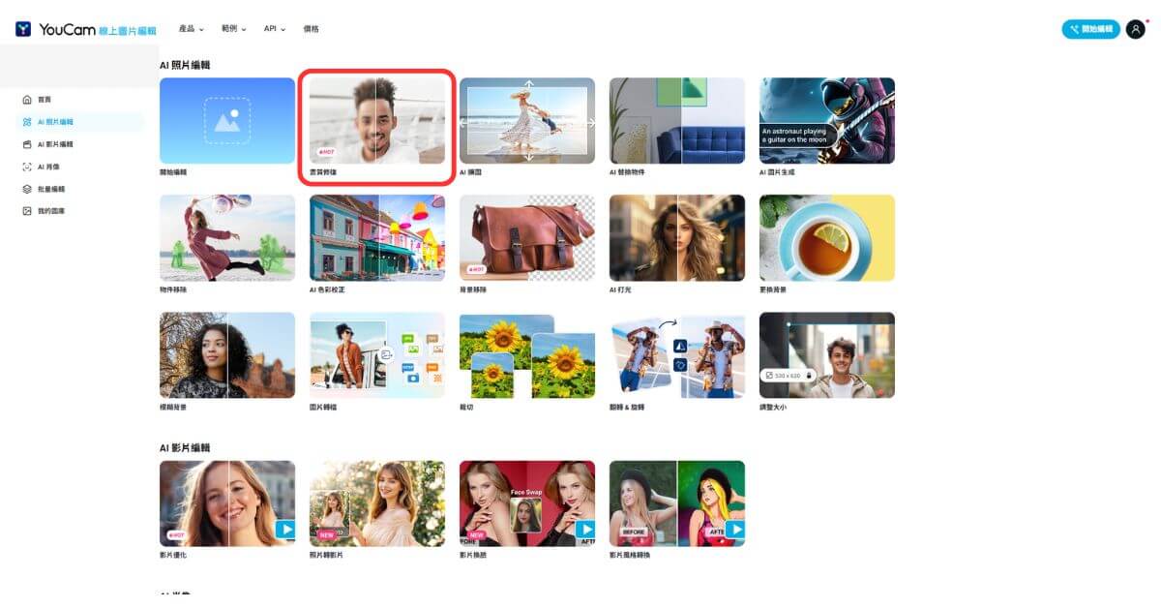Open the user profile avatar icon
This screenshot has height=608, width=1161.
[x=1135, y=29]
